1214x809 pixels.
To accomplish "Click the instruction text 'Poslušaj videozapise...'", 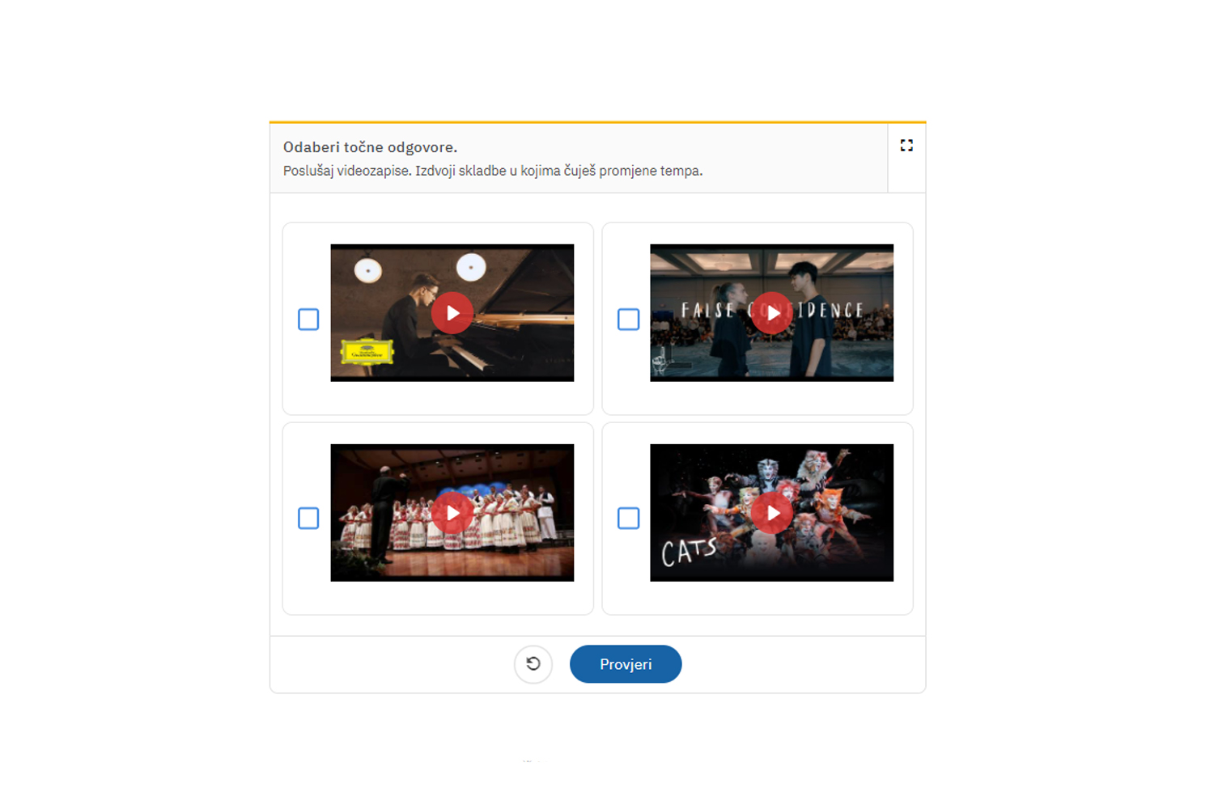I will click(x=493, y=171).
